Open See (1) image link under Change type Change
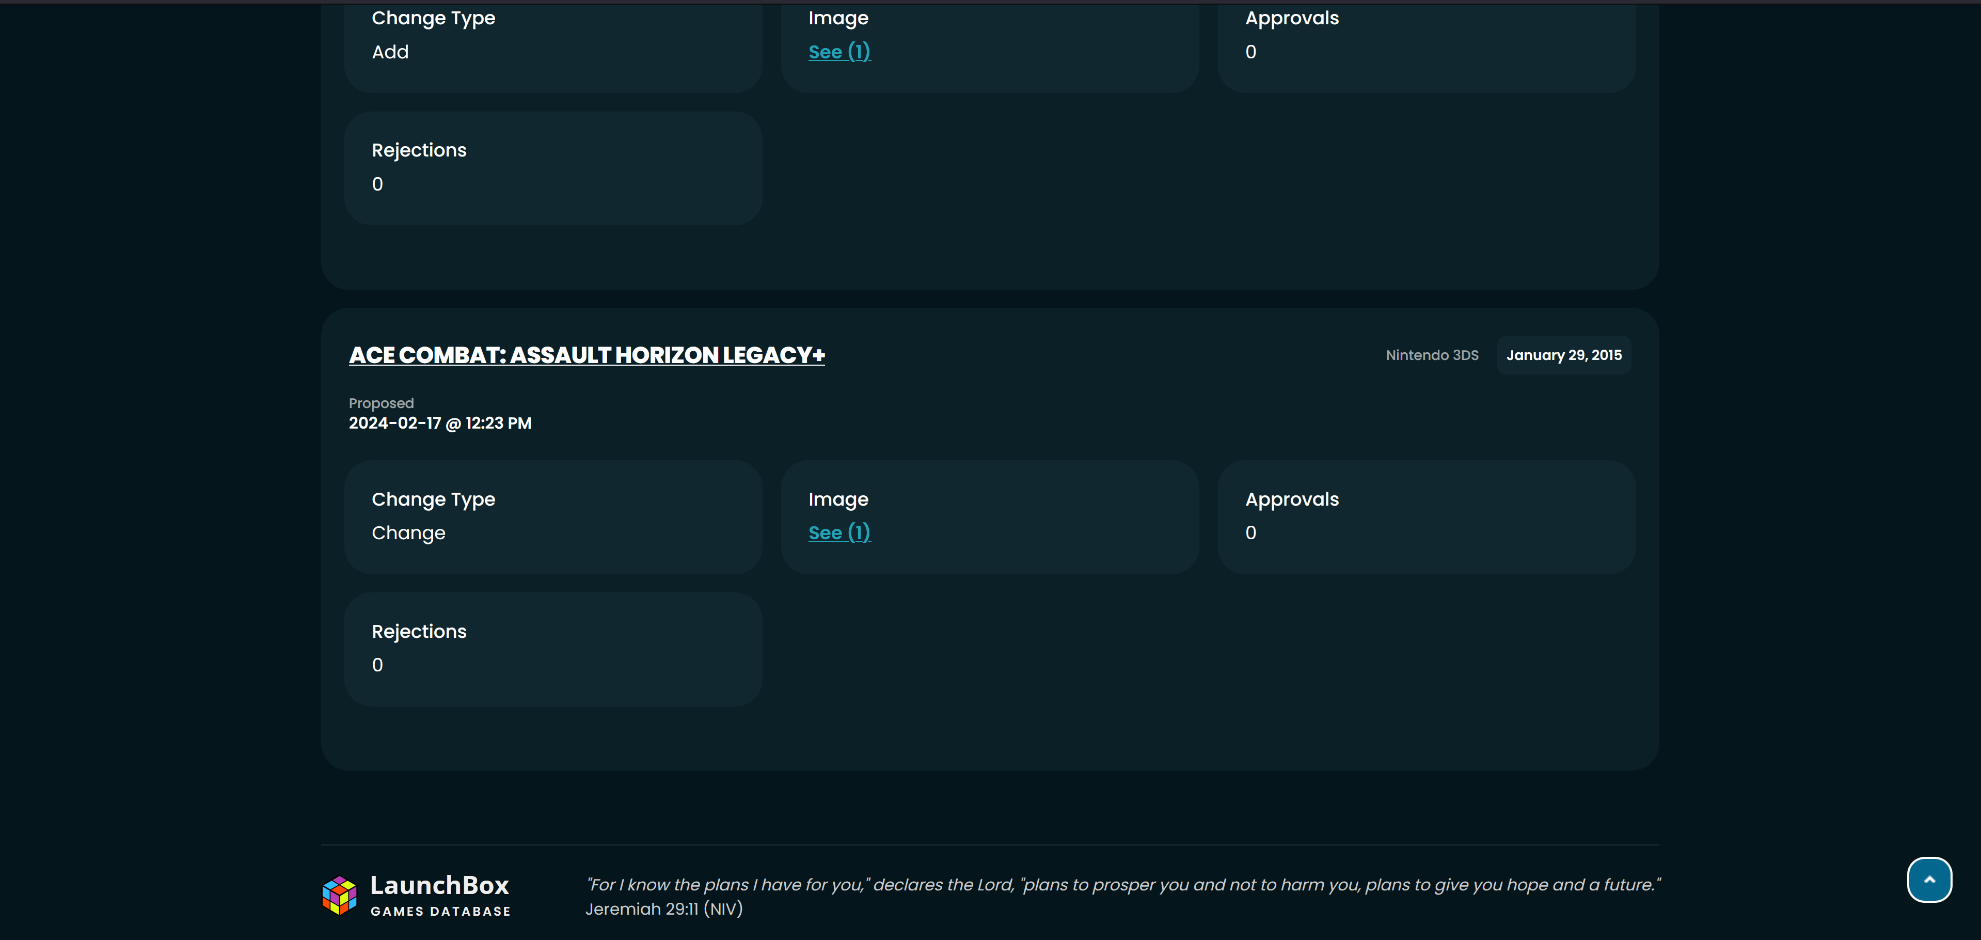This screenshot has height=940, width=1981. pyautogui.click(x=839, y=532)
